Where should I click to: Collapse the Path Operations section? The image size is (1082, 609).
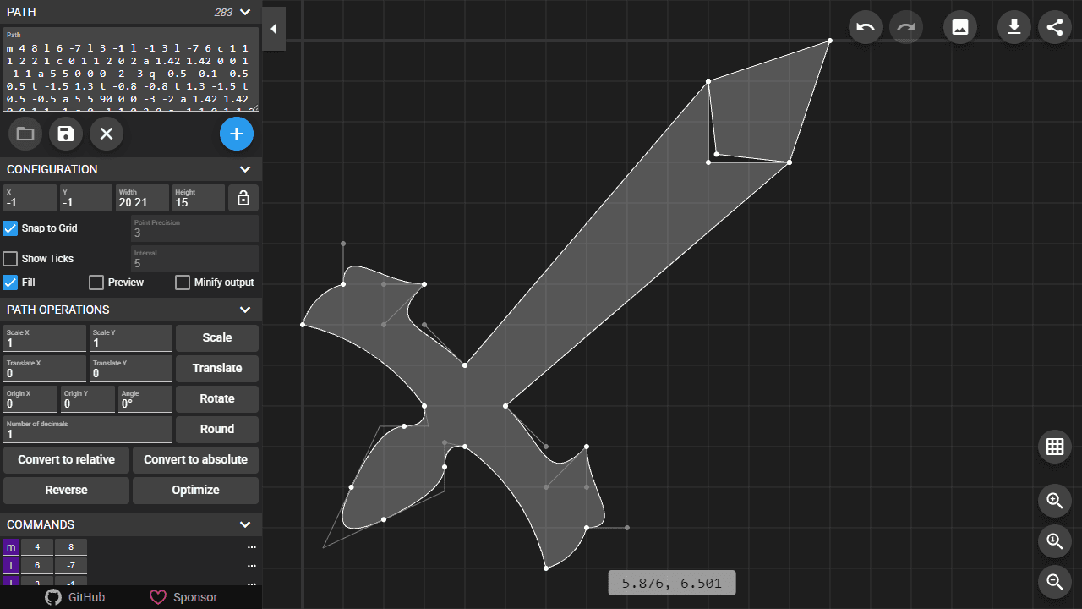pos(245,310)
